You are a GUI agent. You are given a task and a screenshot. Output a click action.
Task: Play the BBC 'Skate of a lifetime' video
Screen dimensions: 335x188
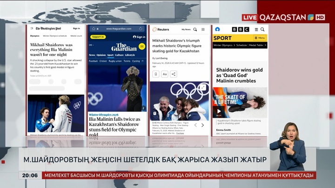pos(219,111)
